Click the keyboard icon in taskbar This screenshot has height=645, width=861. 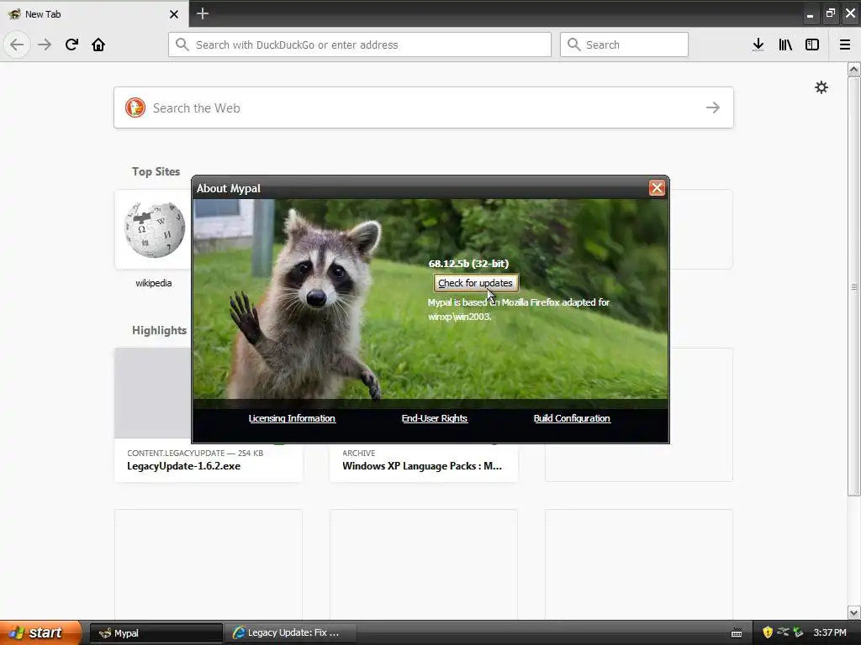(x=737, y=633)
